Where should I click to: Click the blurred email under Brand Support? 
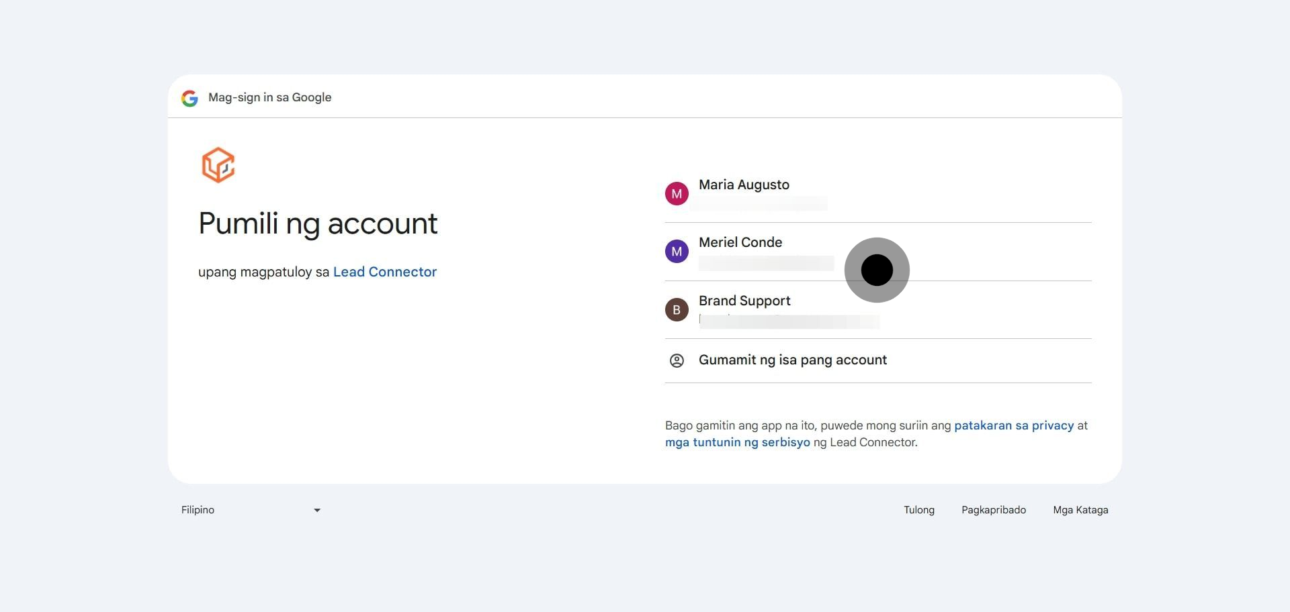point(789,321)
